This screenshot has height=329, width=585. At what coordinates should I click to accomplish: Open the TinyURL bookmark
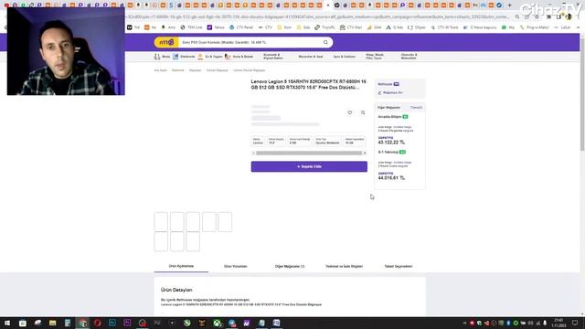click(x=324, y=27)
